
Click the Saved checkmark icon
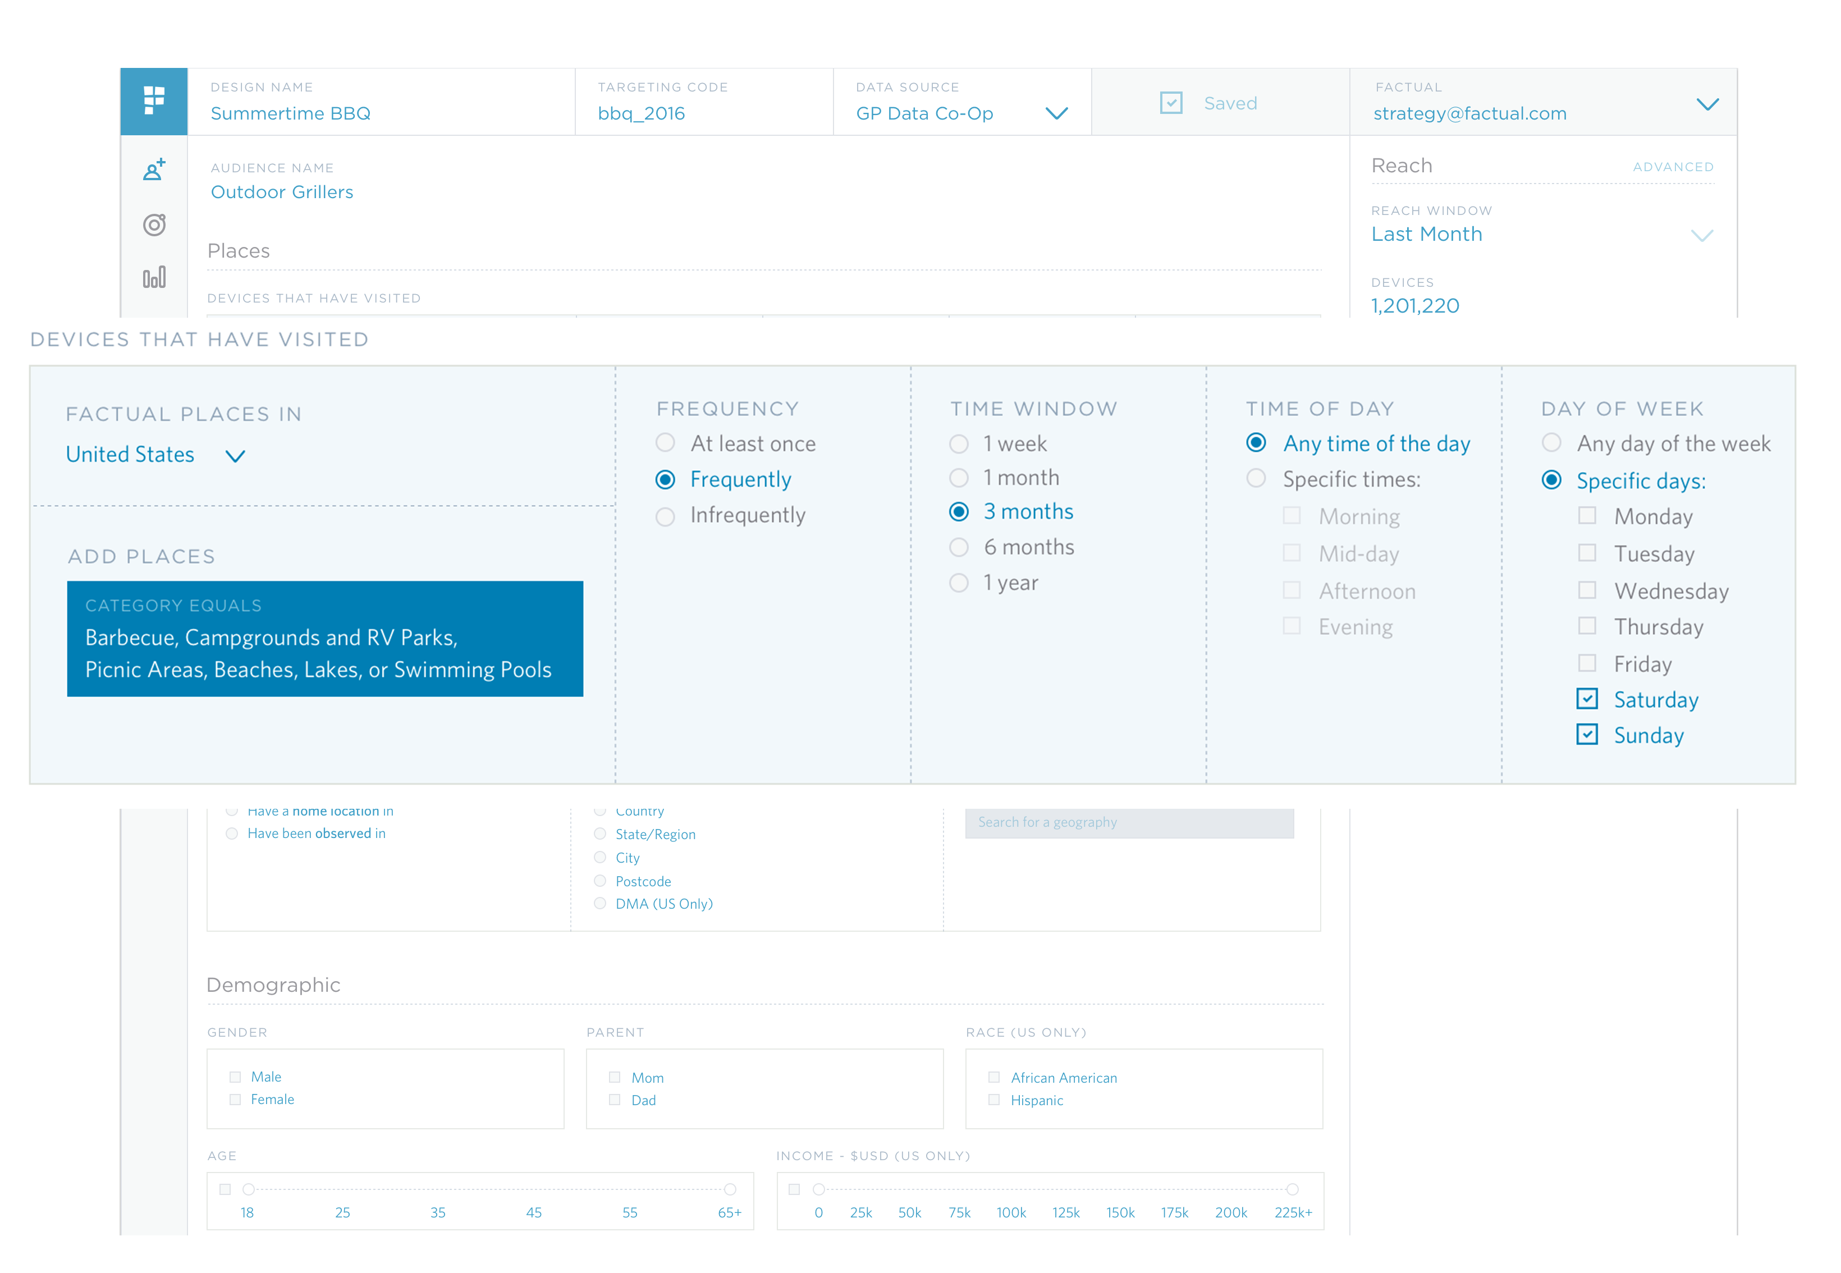pyautogui.click(x=1170, y=103)
